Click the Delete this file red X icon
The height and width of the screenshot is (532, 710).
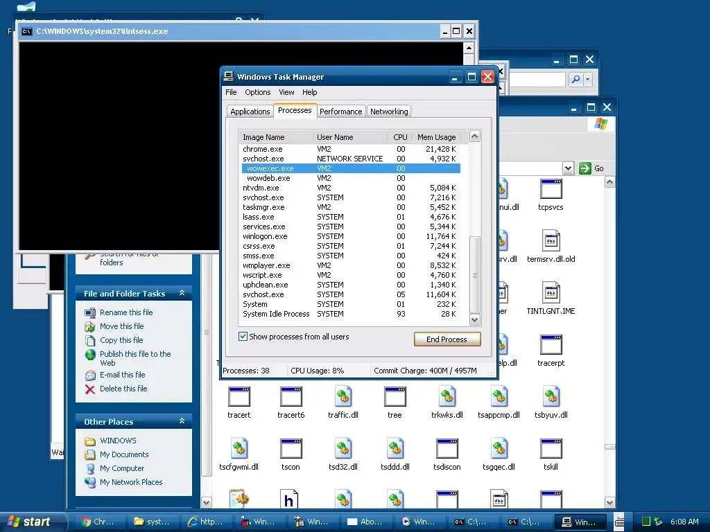tap(90, 389)
